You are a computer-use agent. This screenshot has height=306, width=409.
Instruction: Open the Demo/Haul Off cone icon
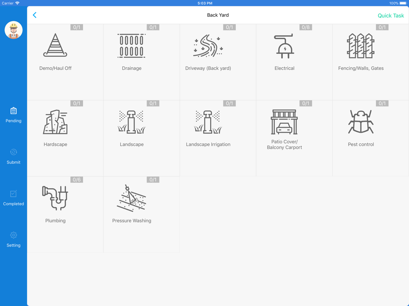point(55,45)
